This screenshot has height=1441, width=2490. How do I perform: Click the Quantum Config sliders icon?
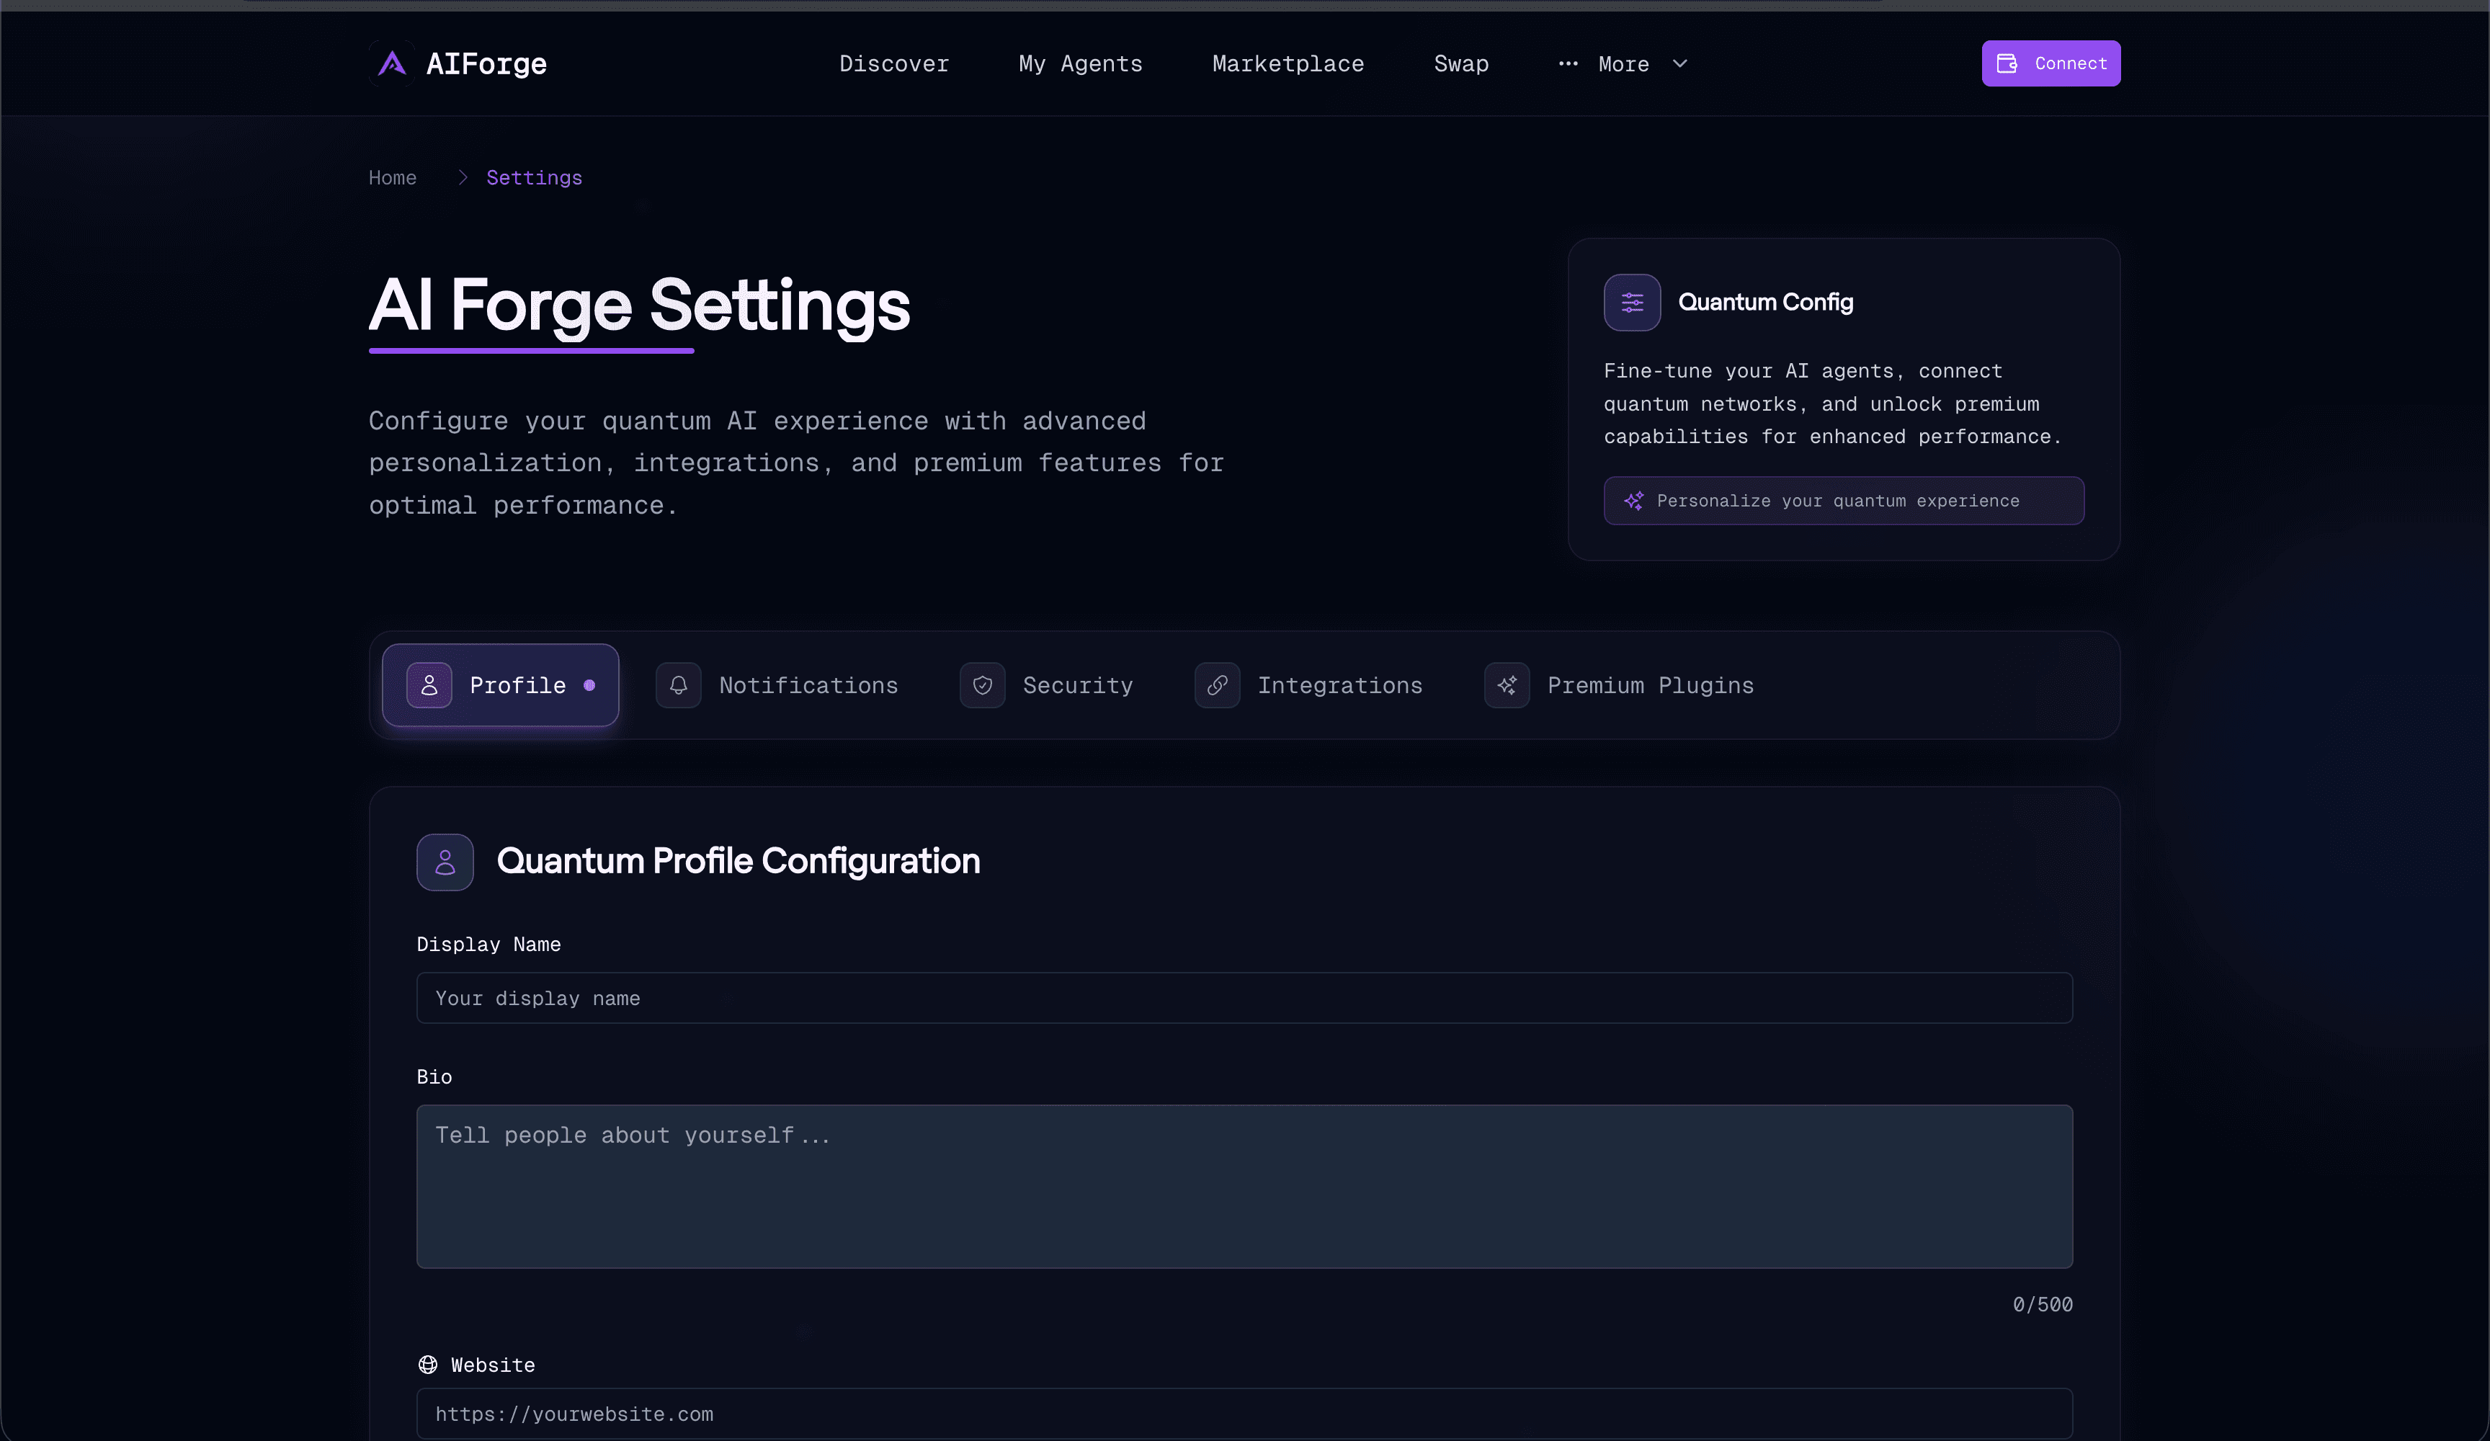[1631, 303]
